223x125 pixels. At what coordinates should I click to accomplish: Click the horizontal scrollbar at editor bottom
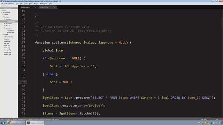coord(115,117)
